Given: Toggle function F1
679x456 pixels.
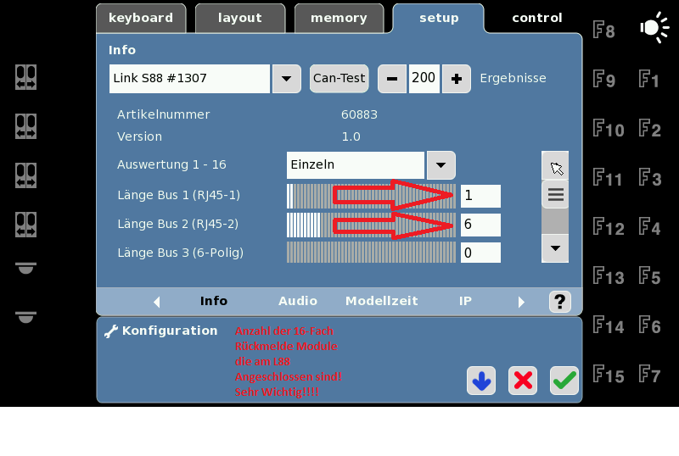Looking at the screenshot, I should tap(649, 81).
